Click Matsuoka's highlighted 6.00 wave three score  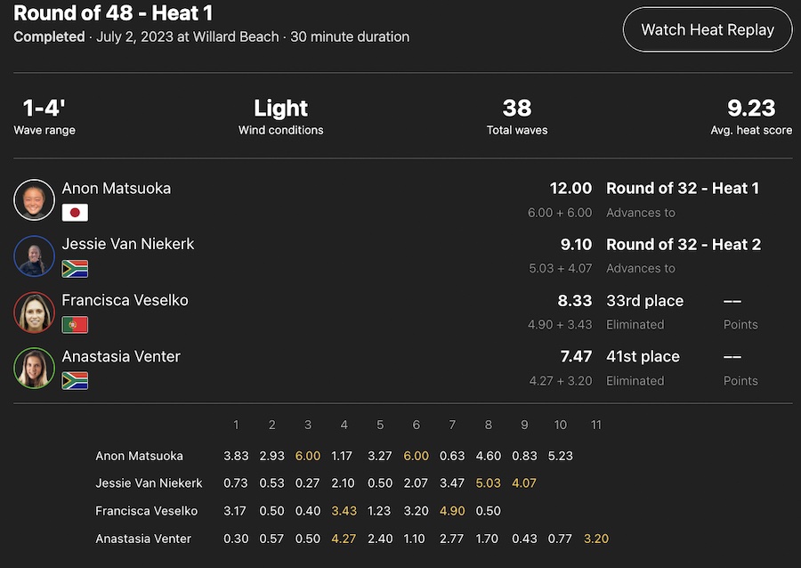tap(308, 456)
